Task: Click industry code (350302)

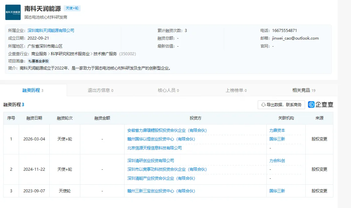Action: coord(128,54)
